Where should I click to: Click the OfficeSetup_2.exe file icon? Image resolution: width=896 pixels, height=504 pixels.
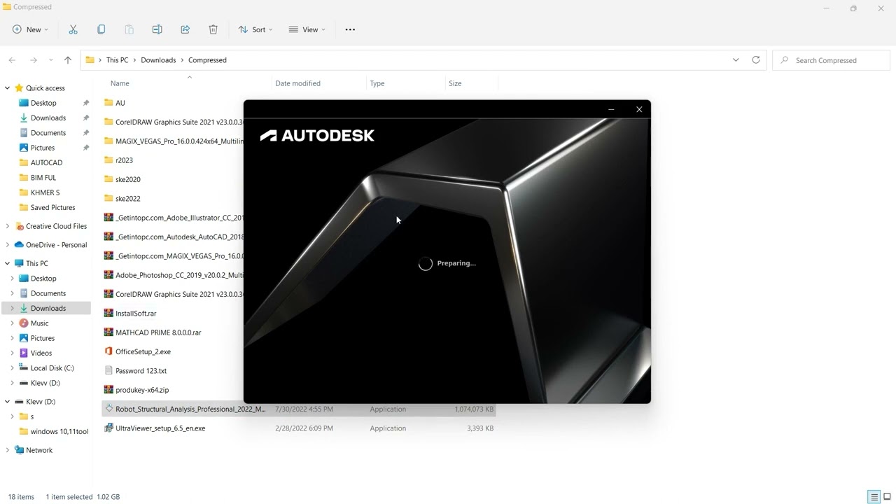point(108,351)
